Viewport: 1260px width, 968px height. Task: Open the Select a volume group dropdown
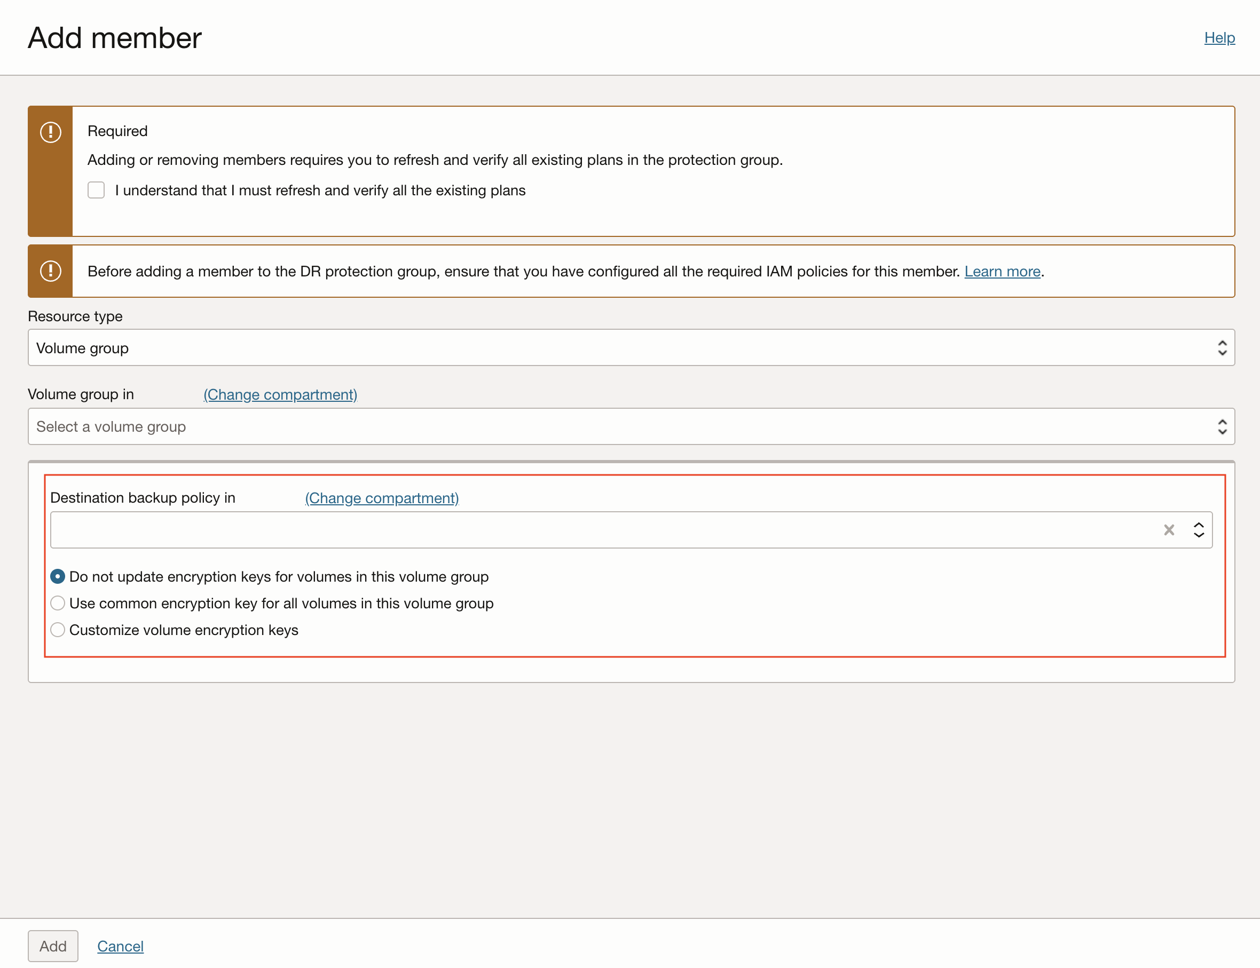tap(577, 426)
